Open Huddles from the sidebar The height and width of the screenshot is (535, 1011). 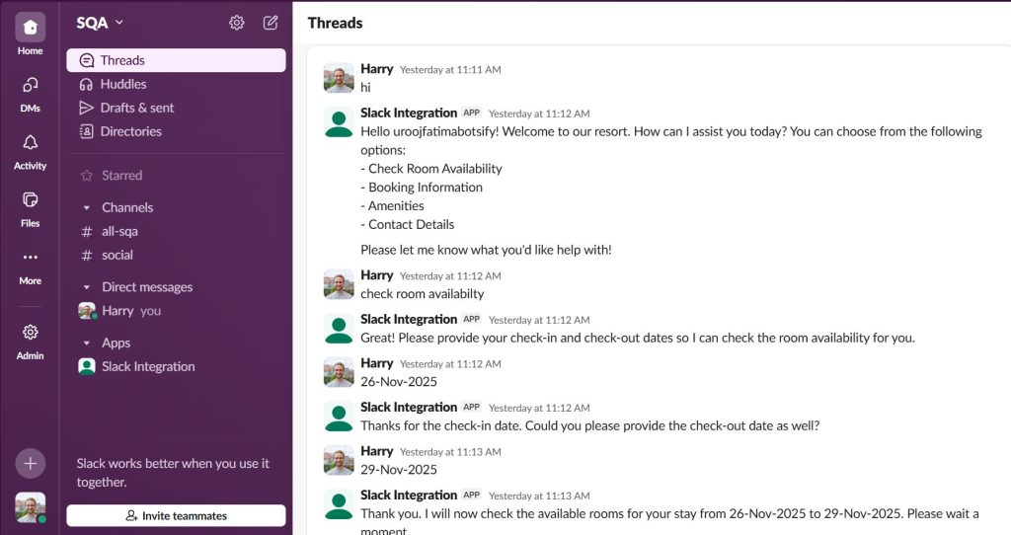click(x=123, y=84)
